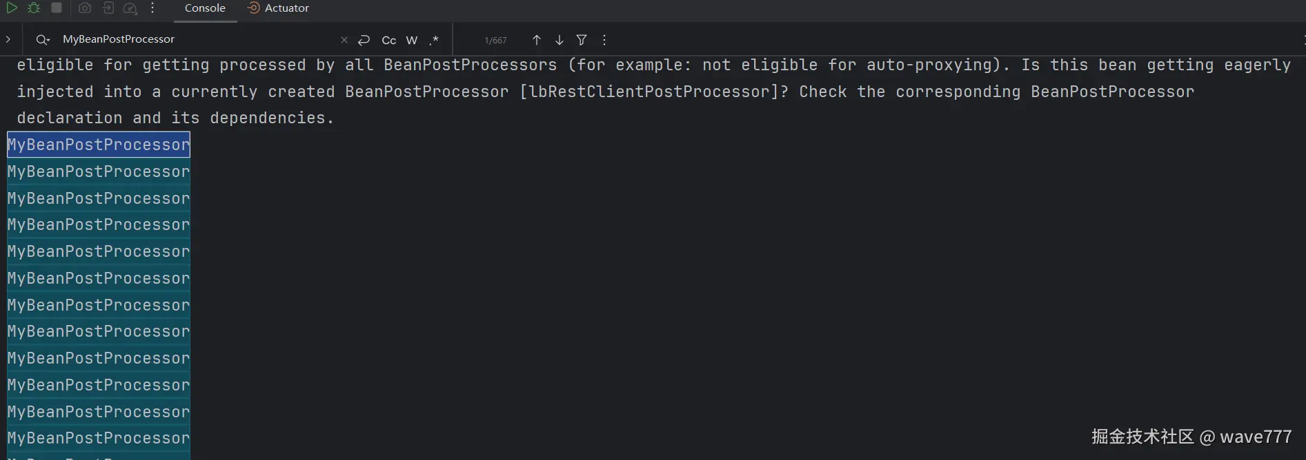This screenshot has height=460, width=1306.
Task: Switch to the Console tab
Action: pyautogui.click(x=204, y=8)
